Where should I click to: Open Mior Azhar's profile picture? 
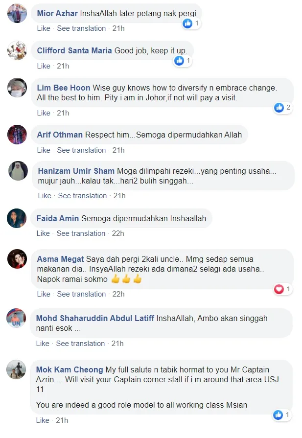(x=17, y=13)
